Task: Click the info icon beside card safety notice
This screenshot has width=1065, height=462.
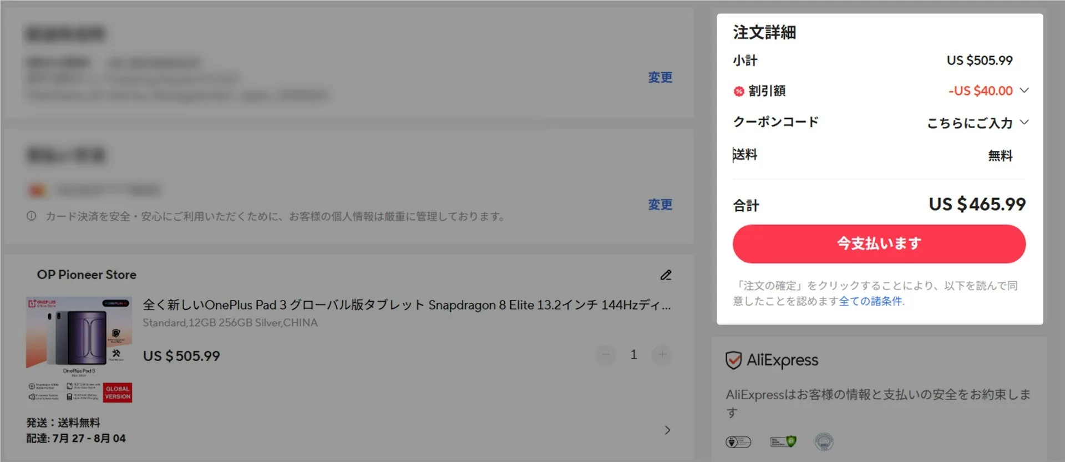Action: tap(32, 216)
